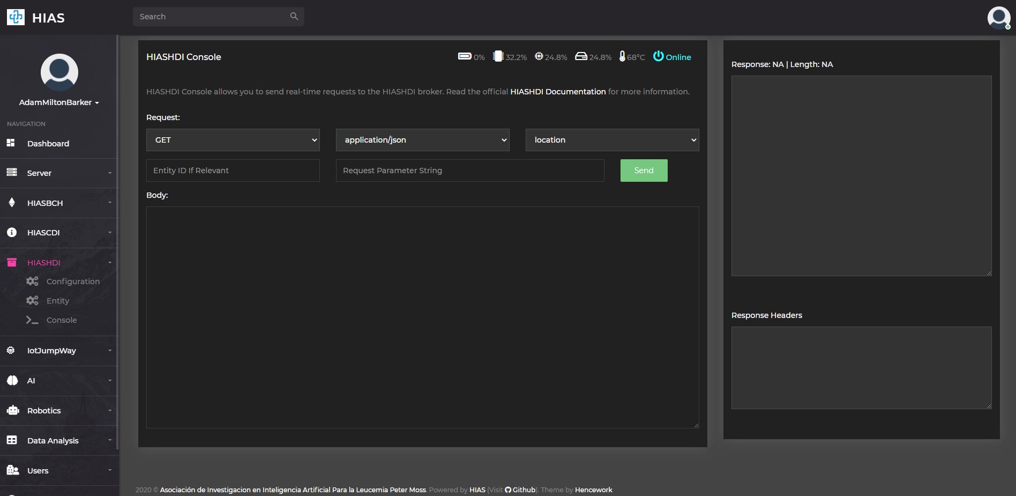1016x496 pixels.
Task: Expand the AdamMiltonBarker user menu
Action: [59, 102]
